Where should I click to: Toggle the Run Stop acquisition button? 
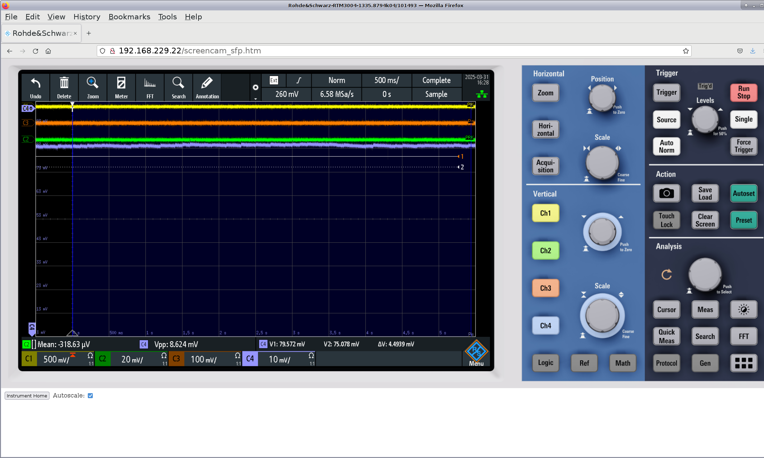[744, 92]
